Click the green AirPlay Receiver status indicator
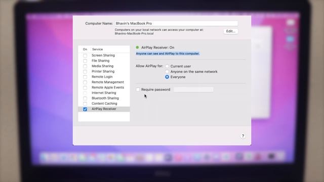Screen dimensions: 324x182 [137, 48]
